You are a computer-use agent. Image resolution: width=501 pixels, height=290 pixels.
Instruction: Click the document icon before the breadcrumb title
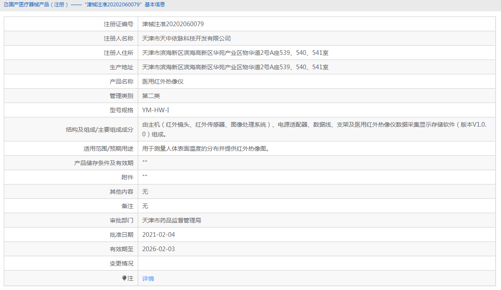[6, 5]
